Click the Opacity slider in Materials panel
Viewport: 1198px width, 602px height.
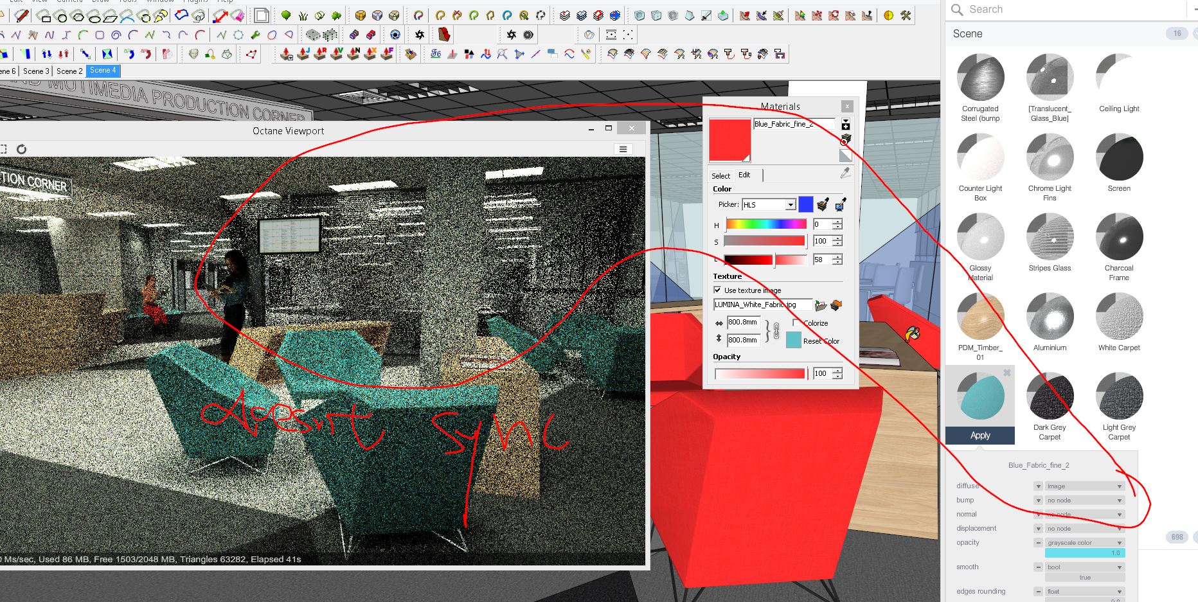pyautogui.click(x=760, y=373)
